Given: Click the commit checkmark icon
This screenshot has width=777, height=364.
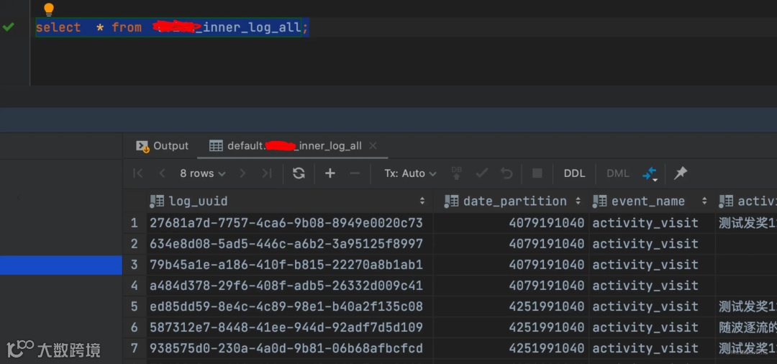Looking at the screenshot, I should click(481, 173).
